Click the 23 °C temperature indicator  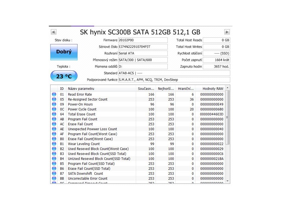point(64,76)
